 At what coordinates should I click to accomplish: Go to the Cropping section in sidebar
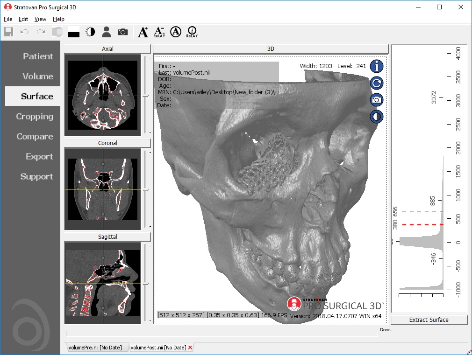[35, 117]
